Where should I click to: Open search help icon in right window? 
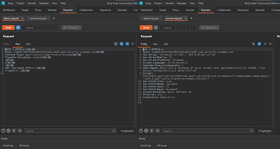(x=141, y=131)
